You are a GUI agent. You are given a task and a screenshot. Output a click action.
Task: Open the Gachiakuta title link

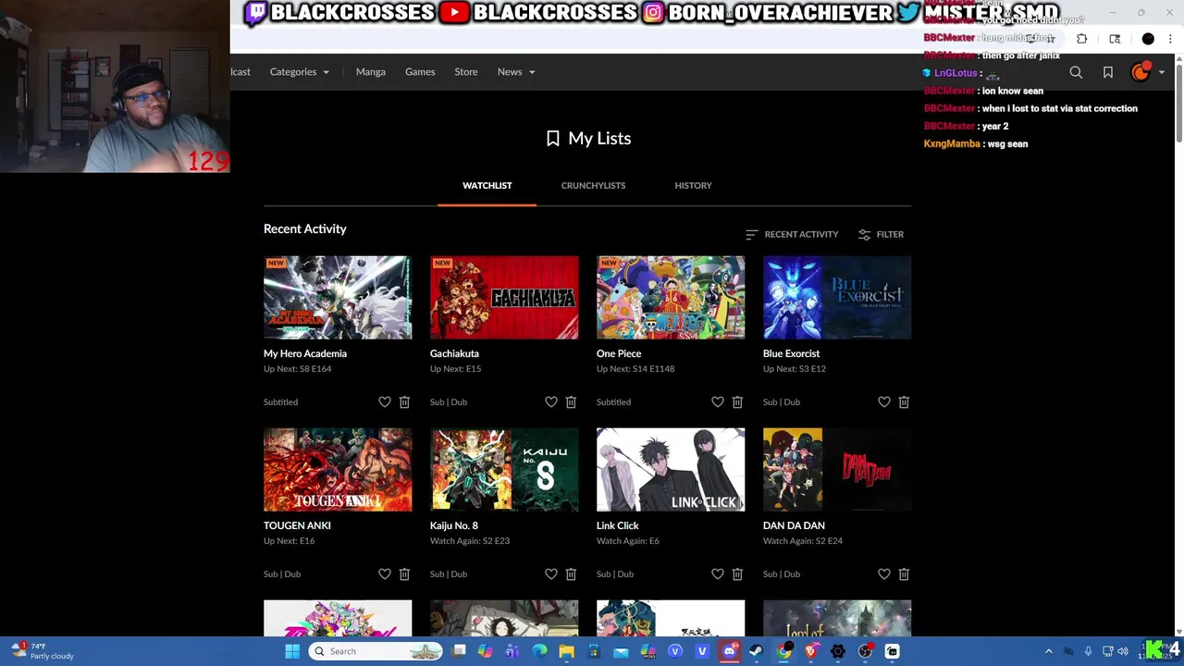point(454,353)
